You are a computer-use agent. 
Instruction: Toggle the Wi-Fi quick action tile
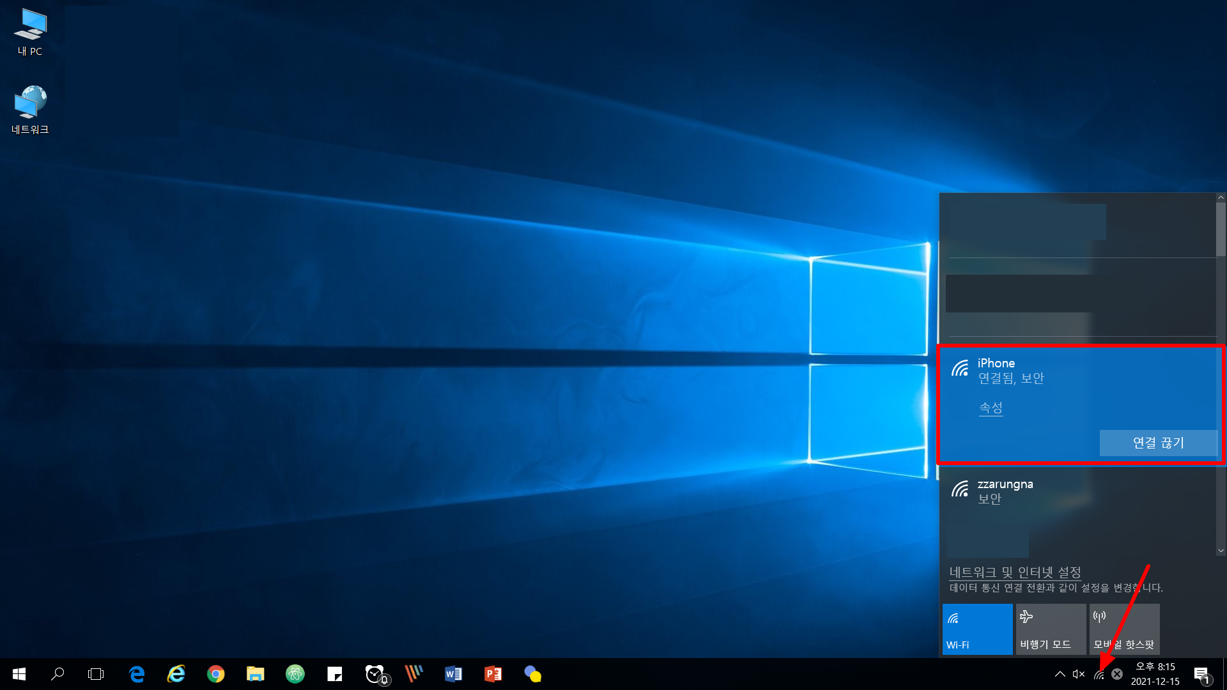tap(977, 629)
